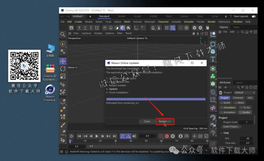Click the Render Settings icon
The height and width of the screenshot is (161, 264).
187,27
